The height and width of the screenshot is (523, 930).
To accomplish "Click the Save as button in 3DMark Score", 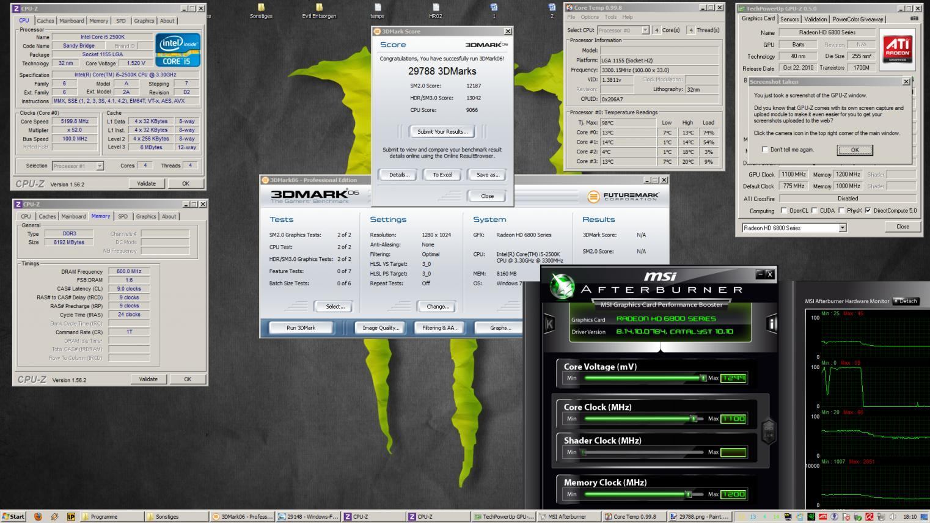I will [488, 175].
